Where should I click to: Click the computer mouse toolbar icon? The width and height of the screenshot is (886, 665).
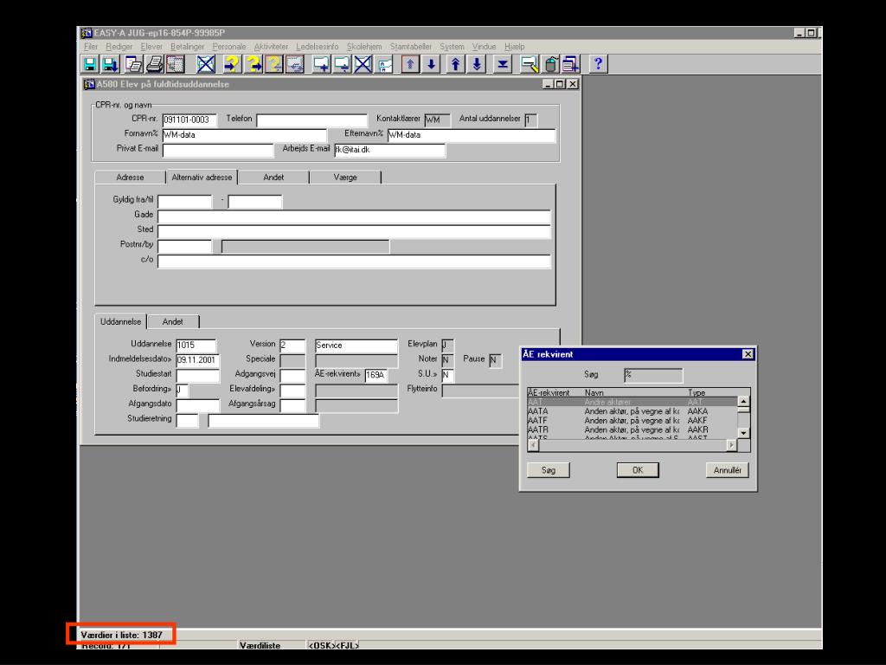pos(550,64)
